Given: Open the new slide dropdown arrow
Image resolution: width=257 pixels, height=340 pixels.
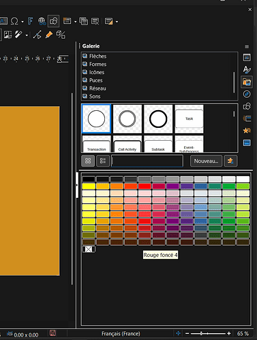Looking at the screenshot, I should 75,22.
